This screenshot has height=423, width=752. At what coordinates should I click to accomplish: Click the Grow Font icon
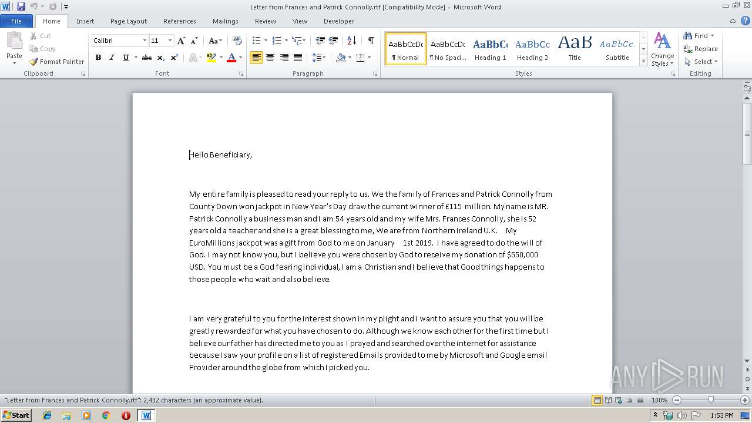(182, 41)
